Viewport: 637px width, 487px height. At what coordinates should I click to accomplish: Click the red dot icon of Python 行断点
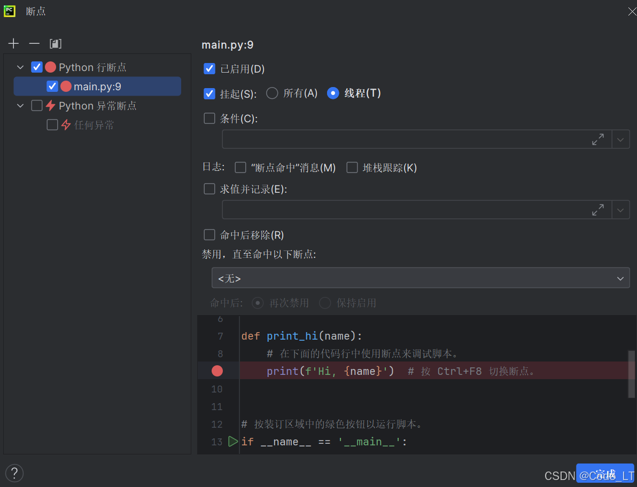click(x=50, y=67)
